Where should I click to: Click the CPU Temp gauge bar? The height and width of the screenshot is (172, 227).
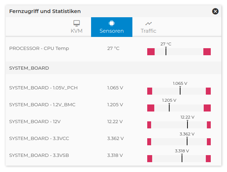pos(179,52)
